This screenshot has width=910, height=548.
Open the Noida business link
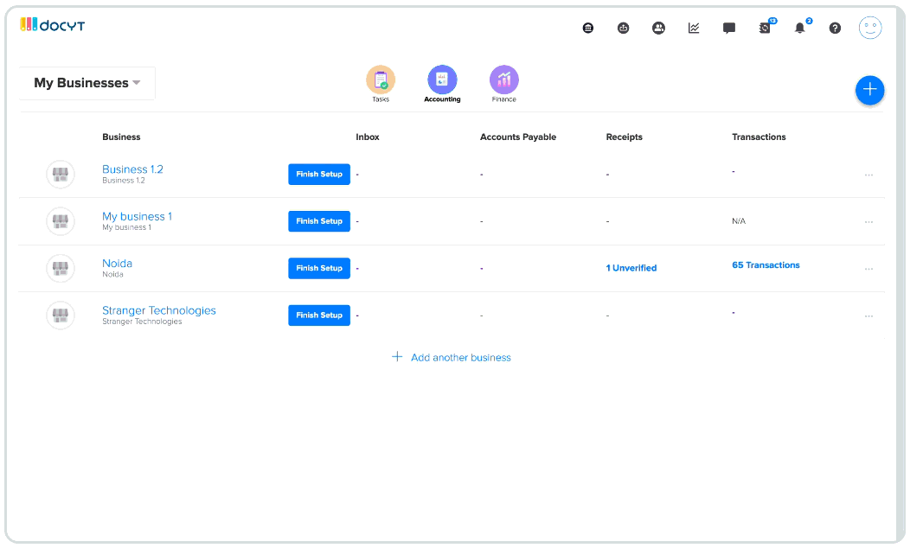(118, 264)
